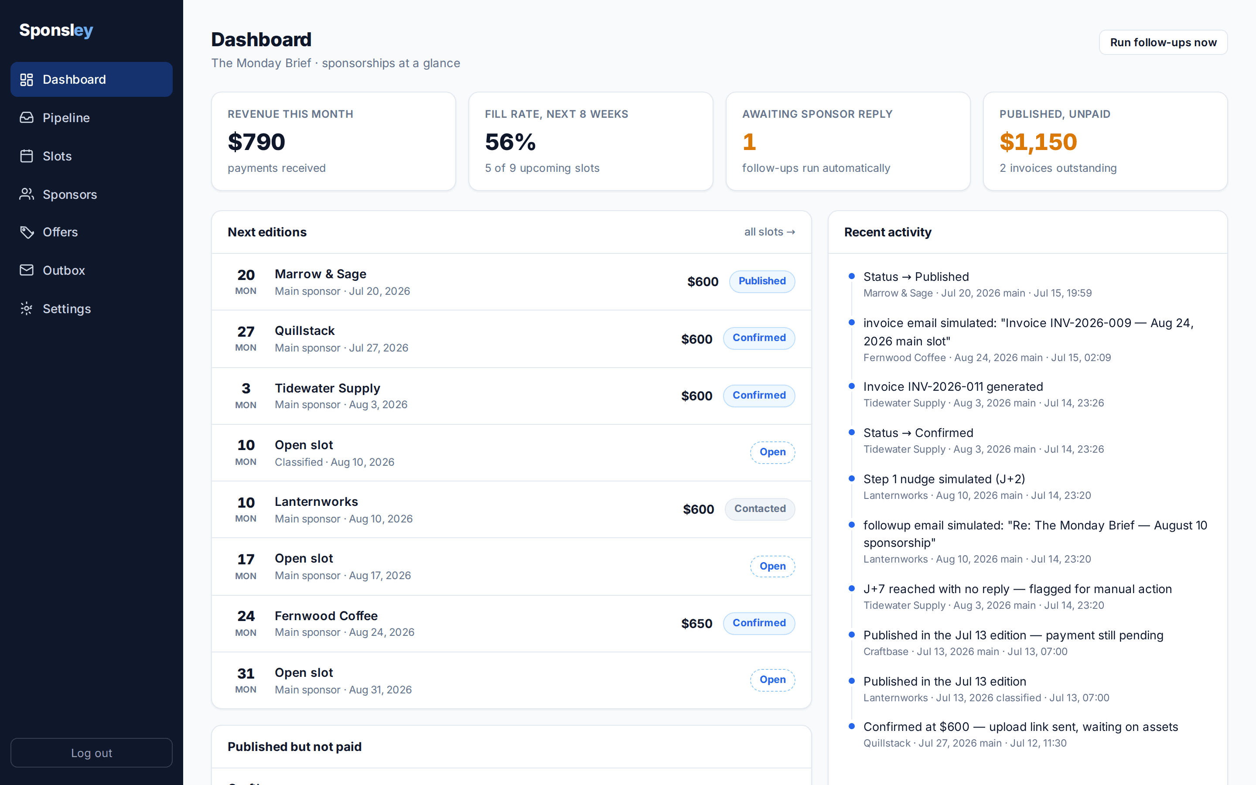The width and height of the screenshot is (1256, 785).
Task: Open Slots from the sidebar
Action: [x=91, y=156]
